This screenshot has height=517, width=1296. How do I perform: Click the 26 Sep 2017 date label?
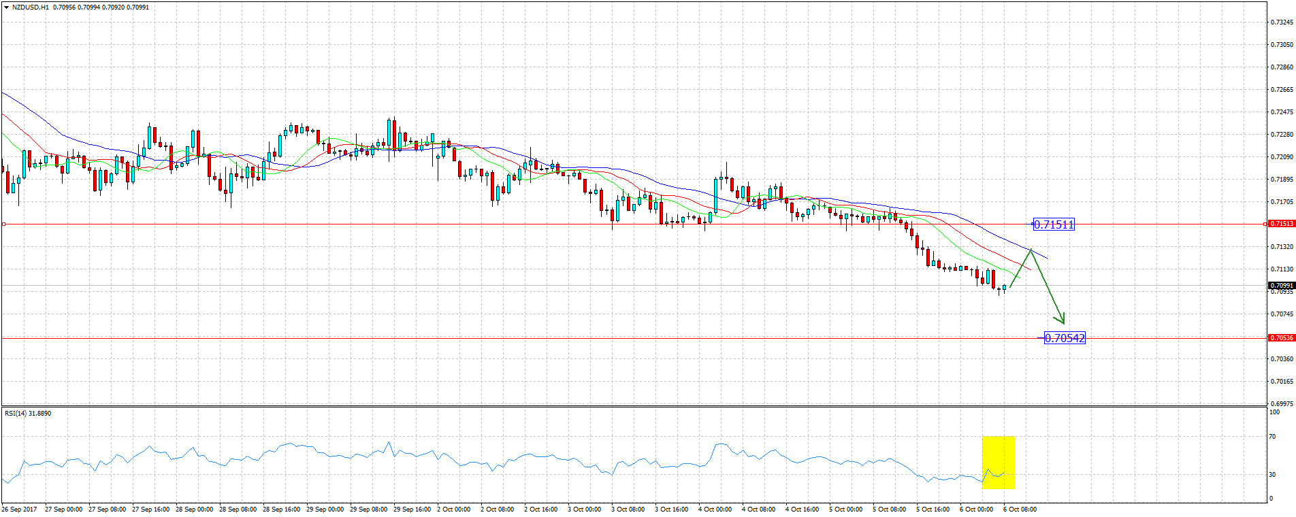tap(20, 510)
